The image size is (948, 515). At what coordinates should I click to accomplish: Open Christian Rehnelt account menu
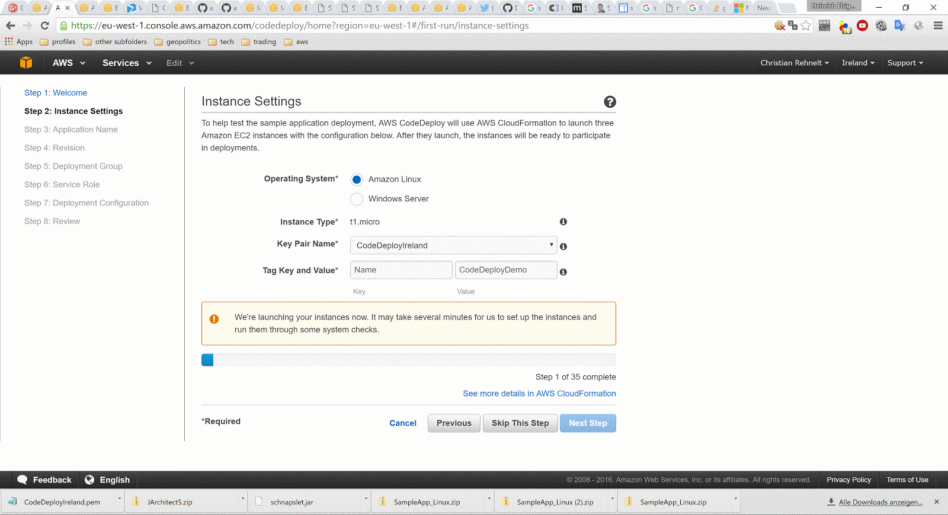(795, 63)
